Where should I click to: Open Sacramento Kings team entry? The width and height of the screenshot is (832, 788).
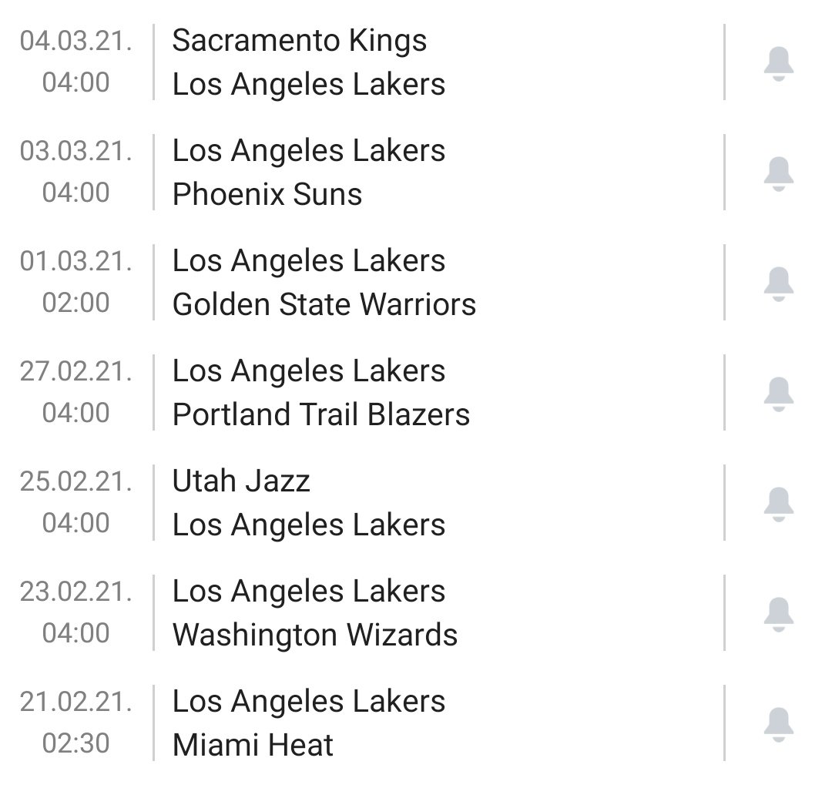pyautogui.click(x=299, y=41)
